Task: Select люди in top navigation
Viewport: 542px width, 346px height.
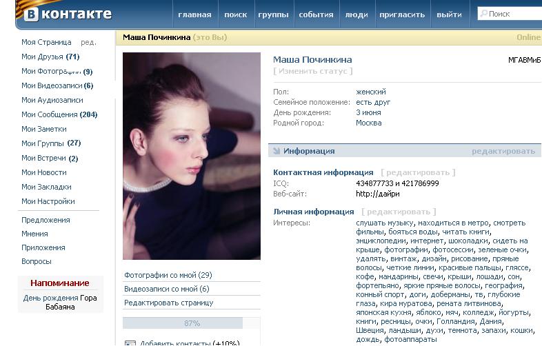Action: [x=357, y=14]
